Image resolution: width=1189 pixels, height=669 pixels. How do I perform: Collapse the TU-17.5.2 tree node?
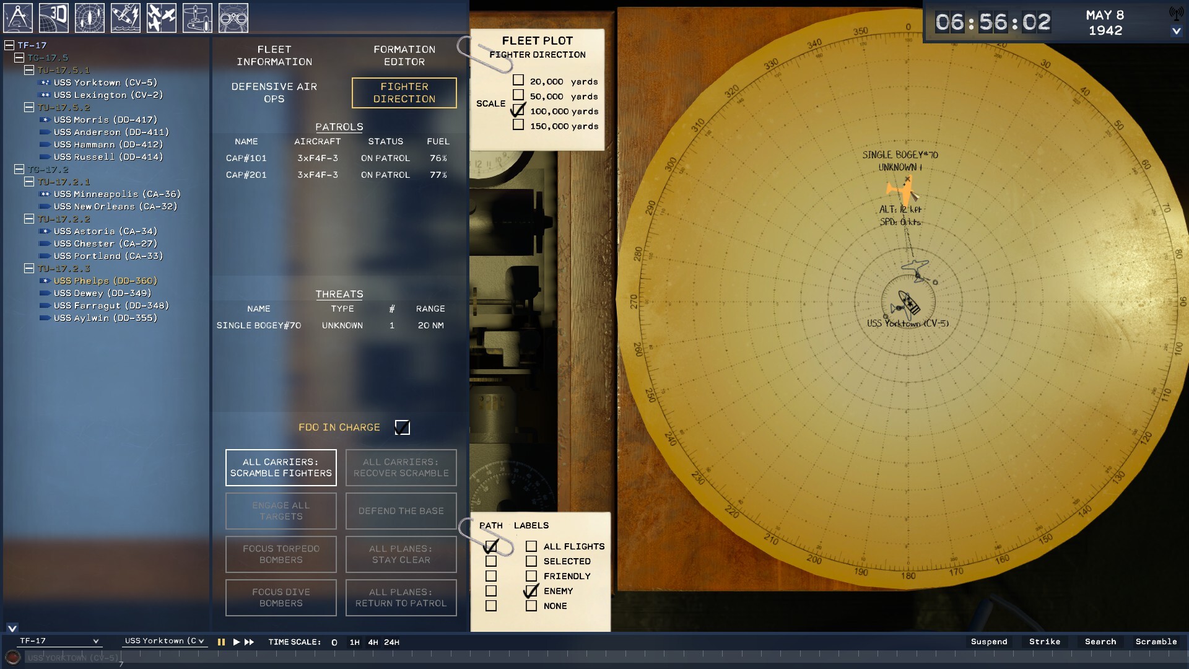pos(29,107)
